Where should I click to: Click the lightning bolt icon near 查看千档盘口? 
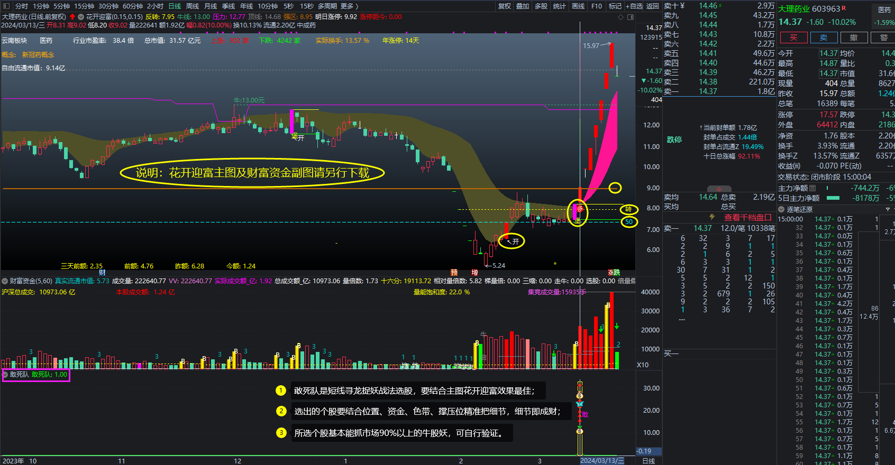pyautogui.click(x=712, y=217)
